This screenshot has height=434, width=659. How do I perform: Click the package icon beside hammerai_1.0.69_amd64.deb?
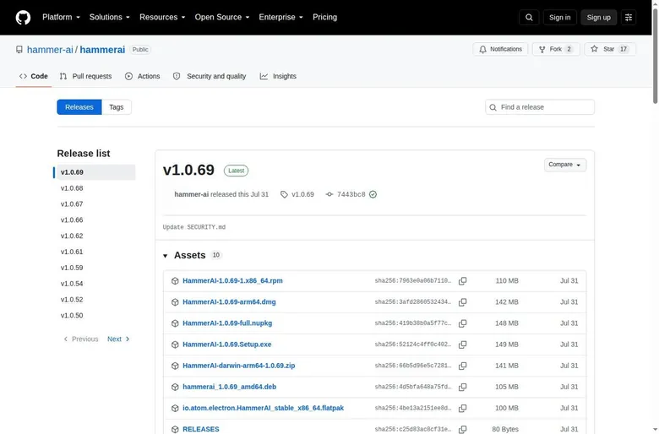pyautogui.click(x=175, y=387)
